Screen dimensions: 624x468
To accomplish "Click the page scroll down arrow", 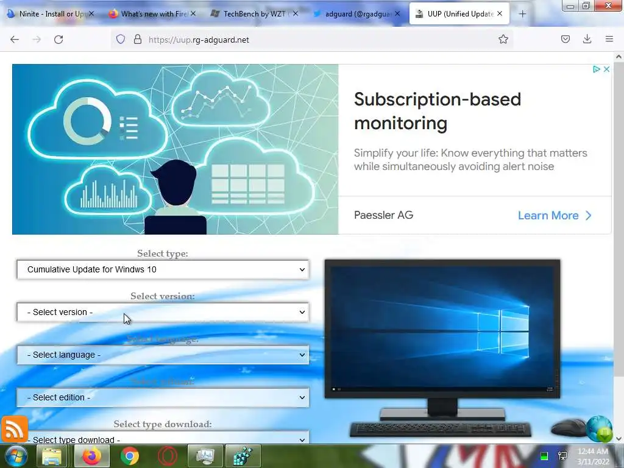I will (x=619, y=439).
